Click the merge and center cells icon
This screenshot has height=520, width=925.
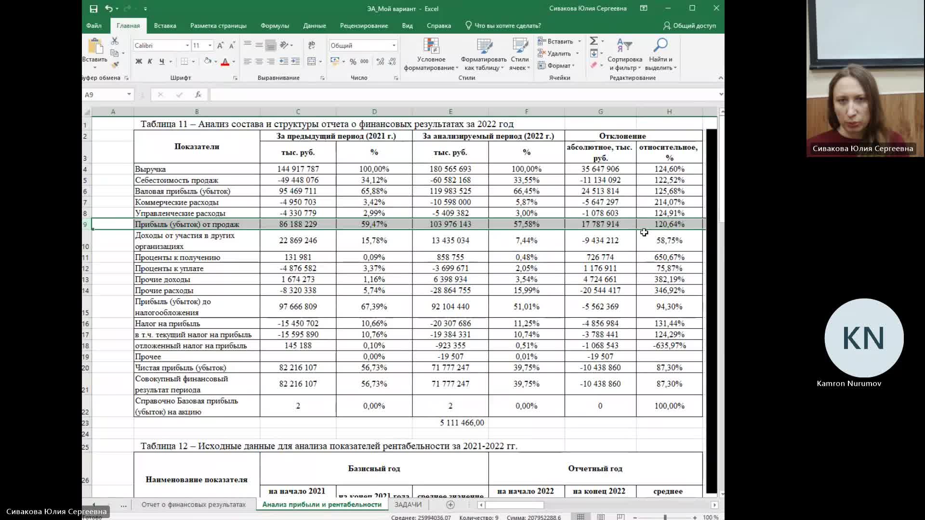click(312, 61)
